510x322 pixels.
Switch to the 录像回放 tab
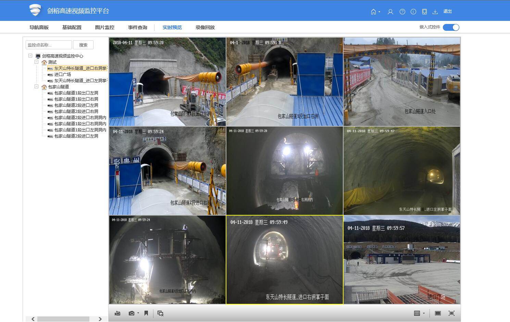pyautogui.click(x=205, y=27)
